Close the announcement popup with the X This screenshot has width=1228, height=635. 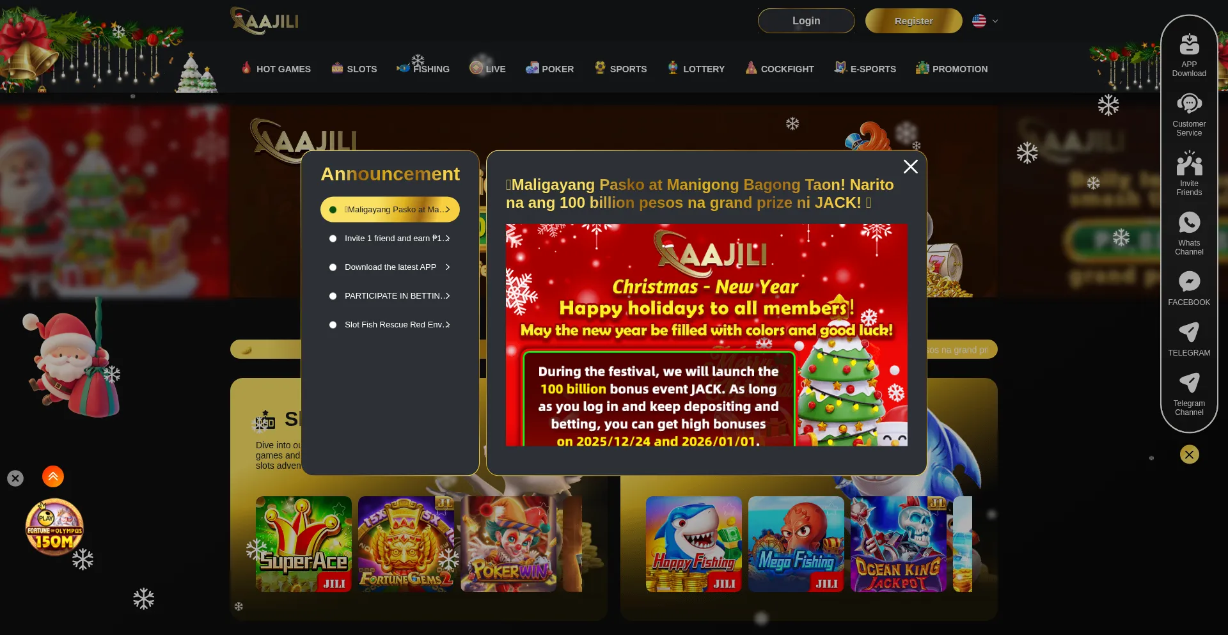pos(911,167)
